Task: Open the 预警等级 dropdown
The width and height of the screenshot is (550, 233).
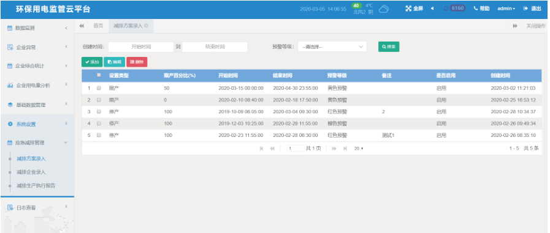Action: [x=332, y=46]
